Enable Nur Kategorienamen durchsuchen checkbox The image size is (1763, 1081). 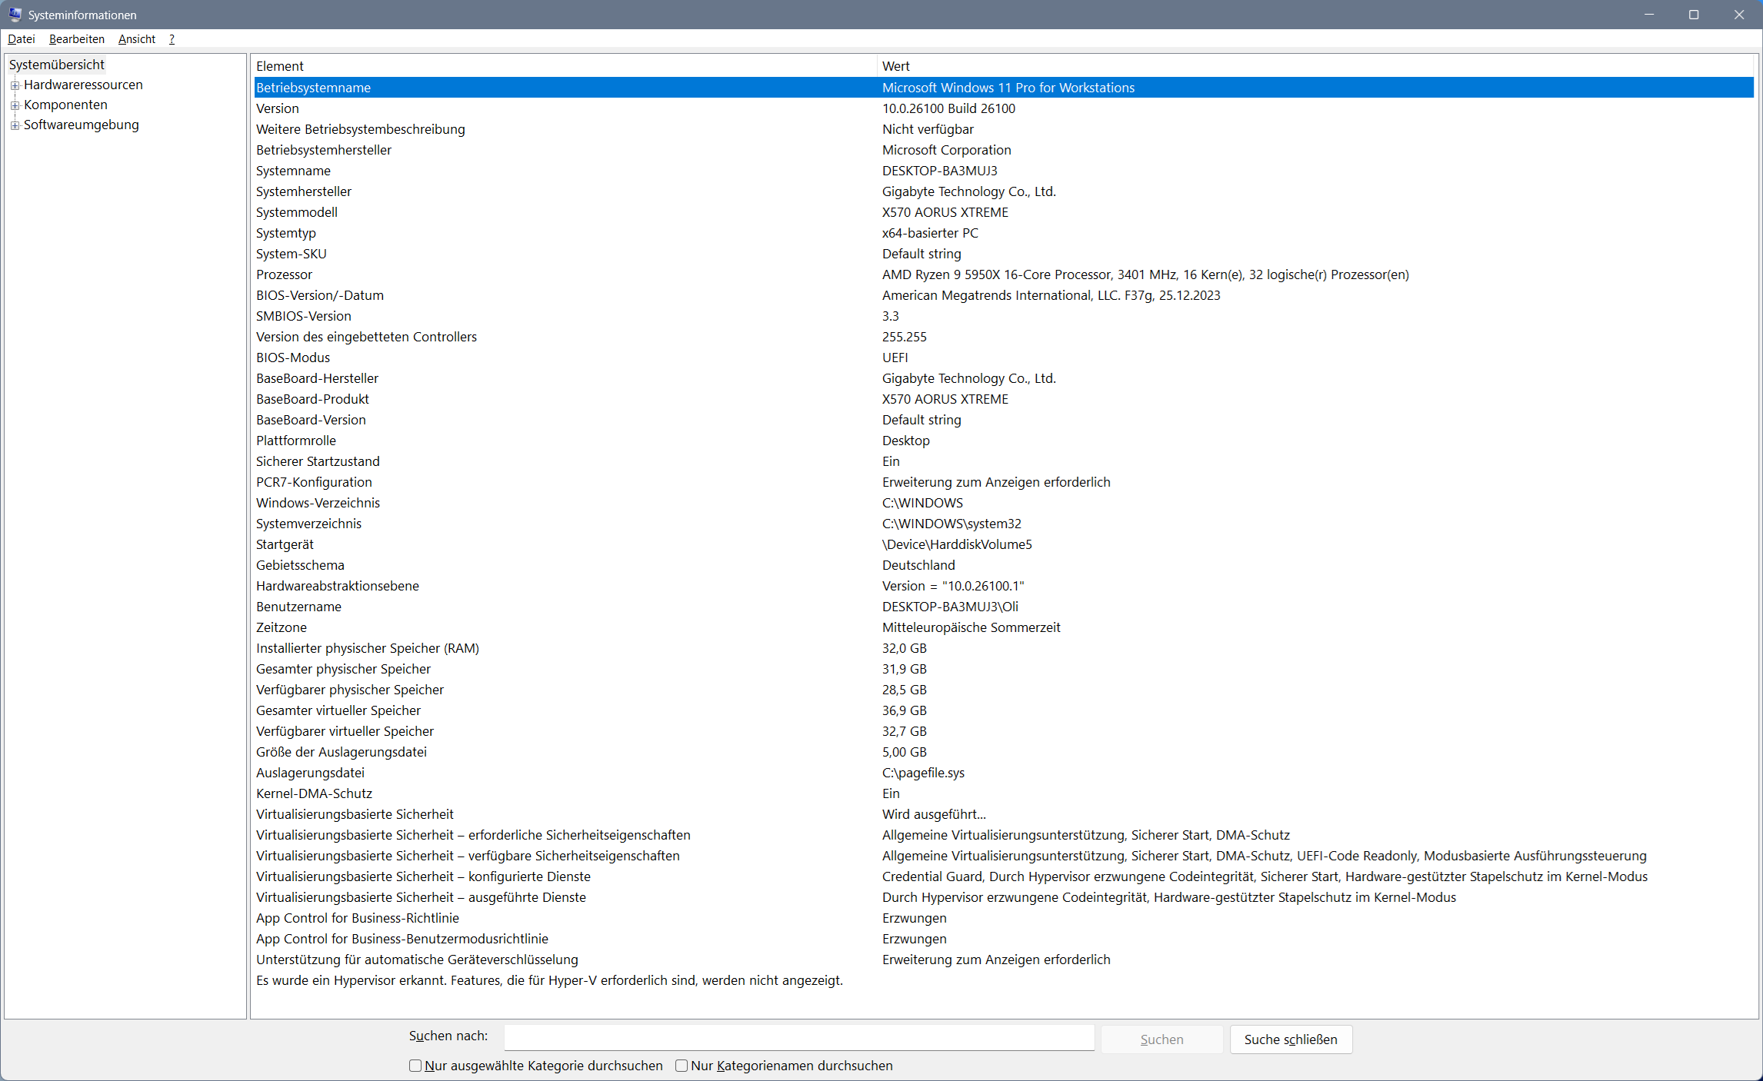point(682,1066)
